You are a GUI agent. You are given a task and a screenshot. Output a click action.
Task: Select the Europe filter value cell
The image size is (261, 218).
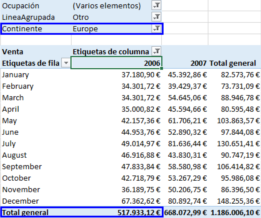85,29
